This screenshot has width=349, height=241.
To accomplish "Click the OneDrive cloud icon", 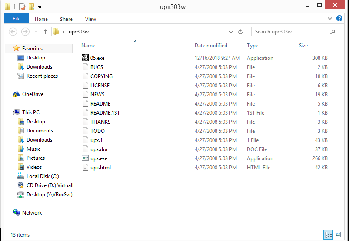I will [x=16, y=94].
